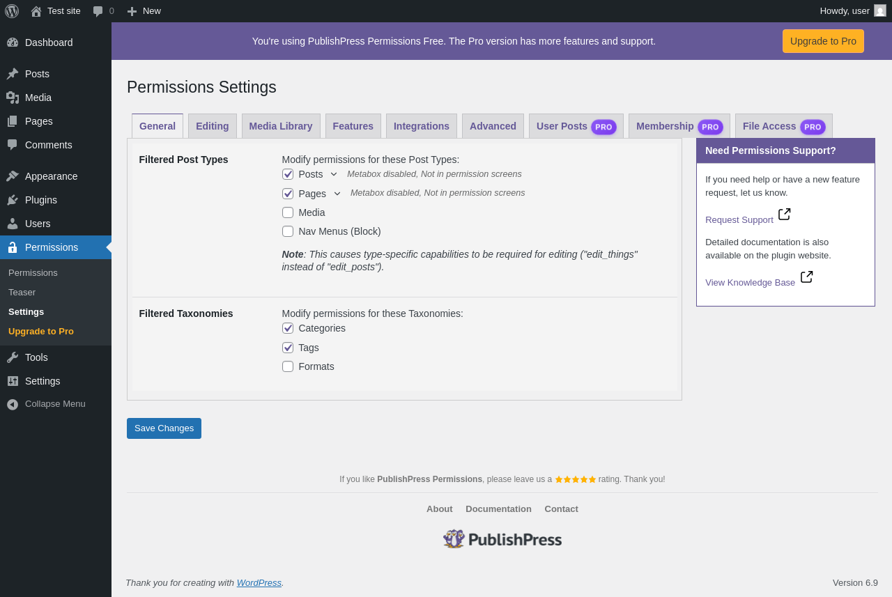Click the Permissions Settings page heading

pos(201,87)
